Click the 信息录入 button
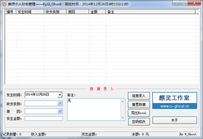Image resolution: width=203 pixels, height=139 pixels. point(139,96)
